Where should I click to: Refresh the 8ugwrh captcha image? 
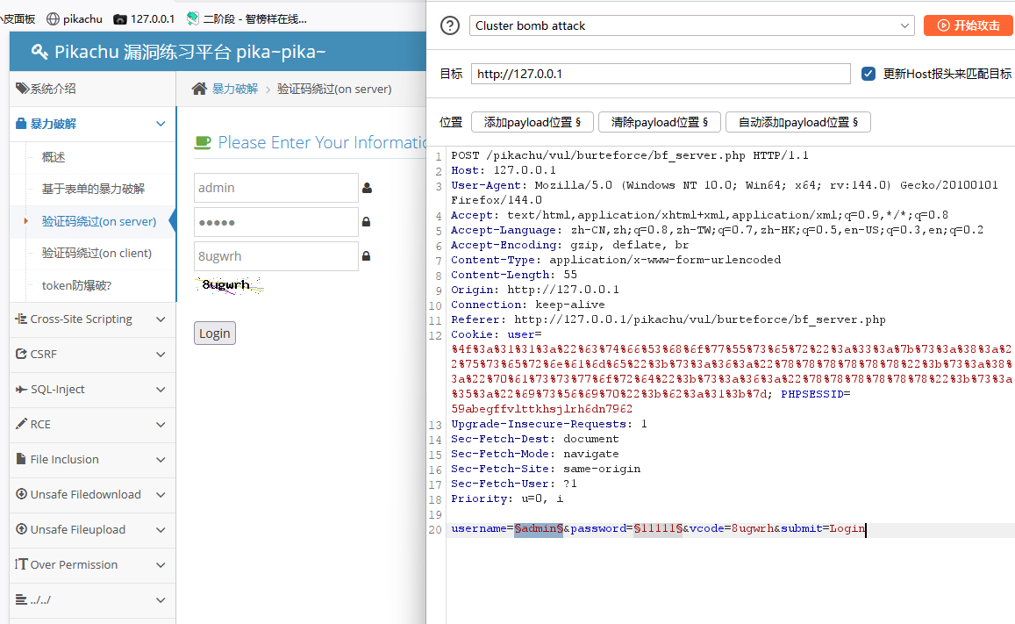tap(229, 285)
